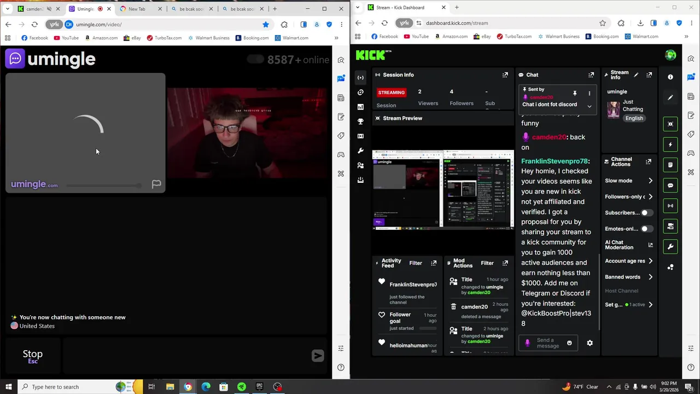This screenshot has height=394, width=700.
Task: Expand the pinned chat message chevron
Action: tap(590, 106)
